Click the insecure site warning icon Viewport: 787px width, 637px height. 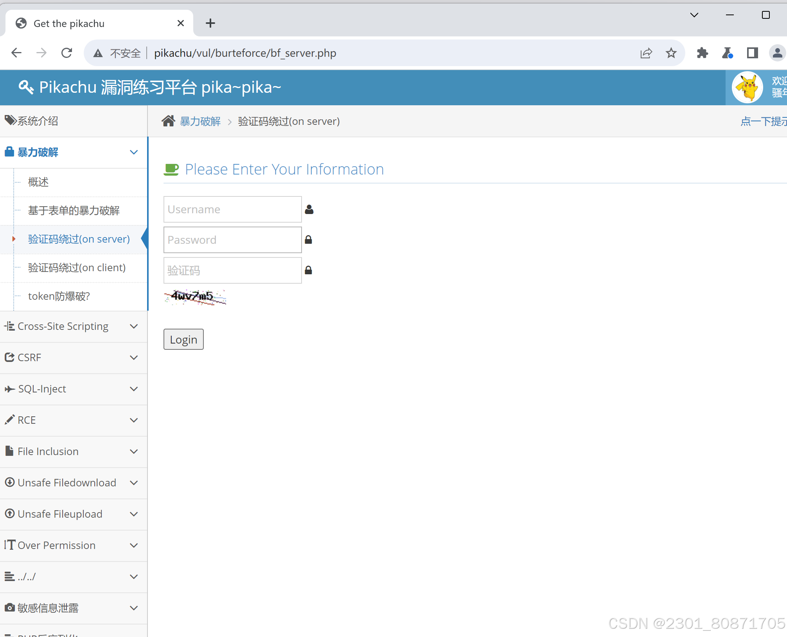click(98, 53)
